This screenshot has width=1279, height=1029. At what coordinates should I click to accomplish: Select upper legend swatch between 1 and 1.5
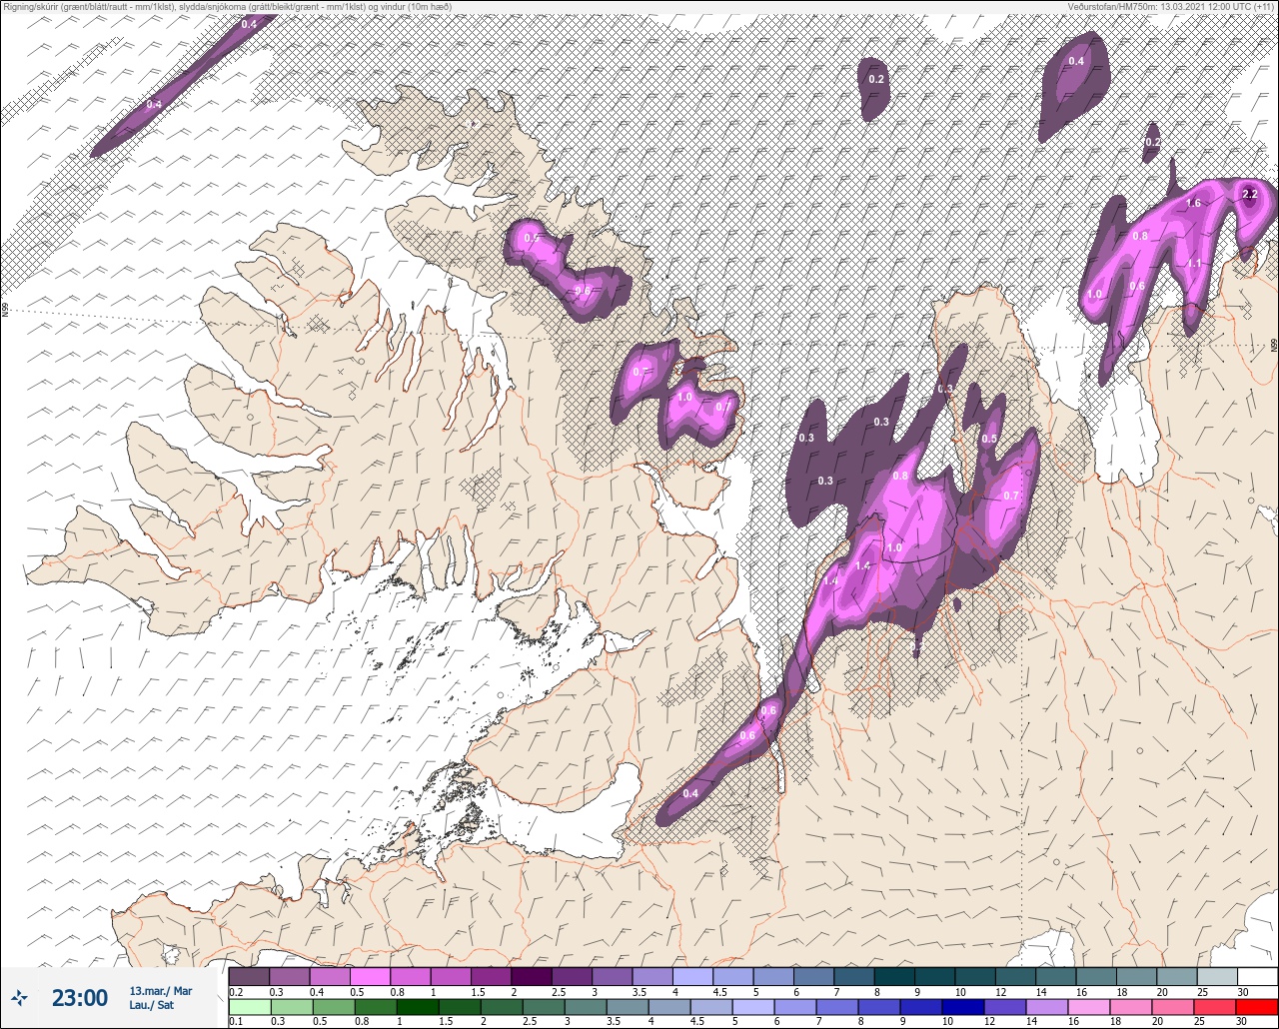point(451,976)
